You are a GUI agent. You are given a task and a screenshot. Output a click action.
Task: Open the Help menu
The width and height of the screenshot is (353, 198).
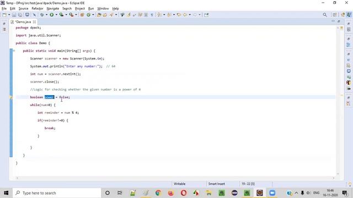point(115,9)
